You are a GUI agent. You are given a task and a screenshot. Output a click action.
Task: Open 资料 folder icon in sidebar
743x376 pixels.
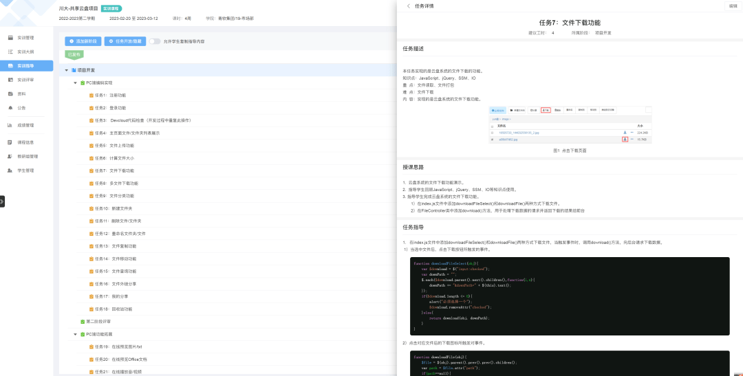coord(10,93)
